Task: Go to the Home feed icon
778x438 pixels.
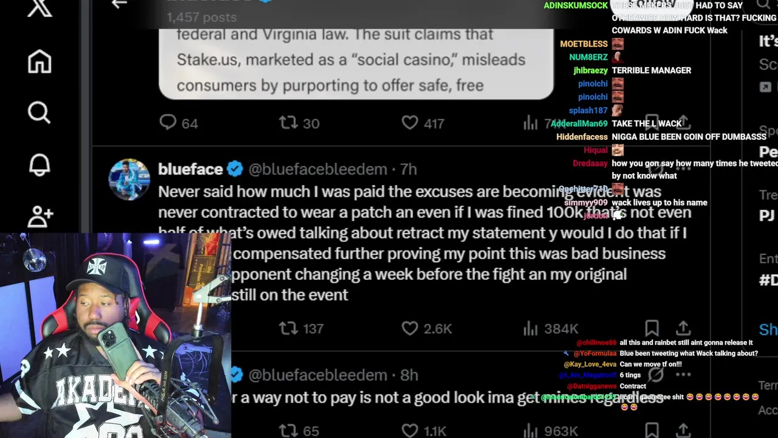Action: click(40, 61)
